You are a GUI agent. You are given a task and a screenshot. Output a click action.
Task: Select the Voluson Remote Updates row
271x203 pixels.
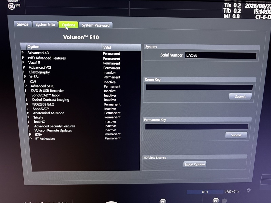[x=84, y=130]
